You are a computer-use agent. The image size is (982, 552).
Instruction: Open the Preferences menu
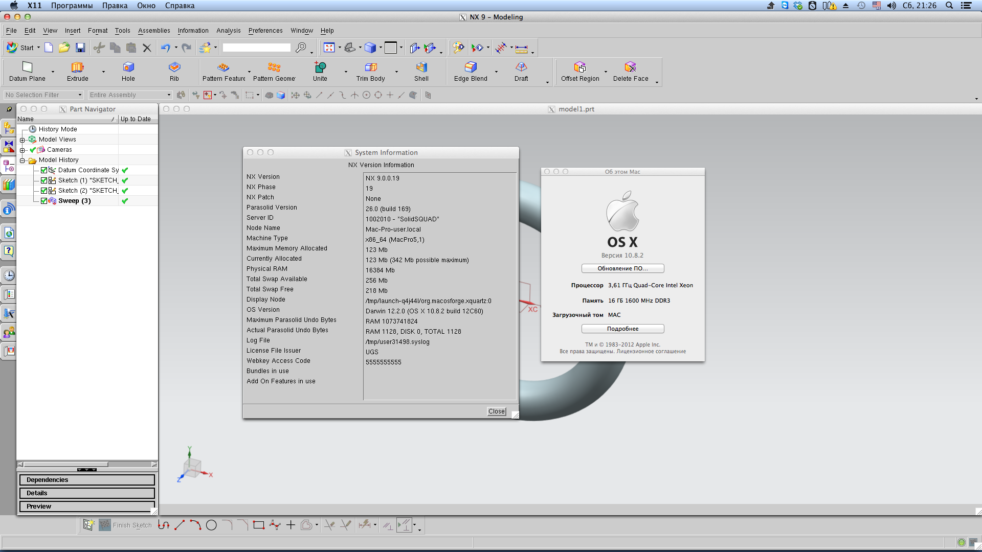265,31
